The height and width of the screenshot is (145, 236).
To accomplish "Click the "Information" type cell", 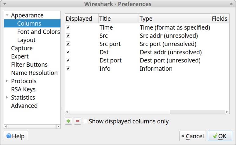I will [x=156, y=69].
